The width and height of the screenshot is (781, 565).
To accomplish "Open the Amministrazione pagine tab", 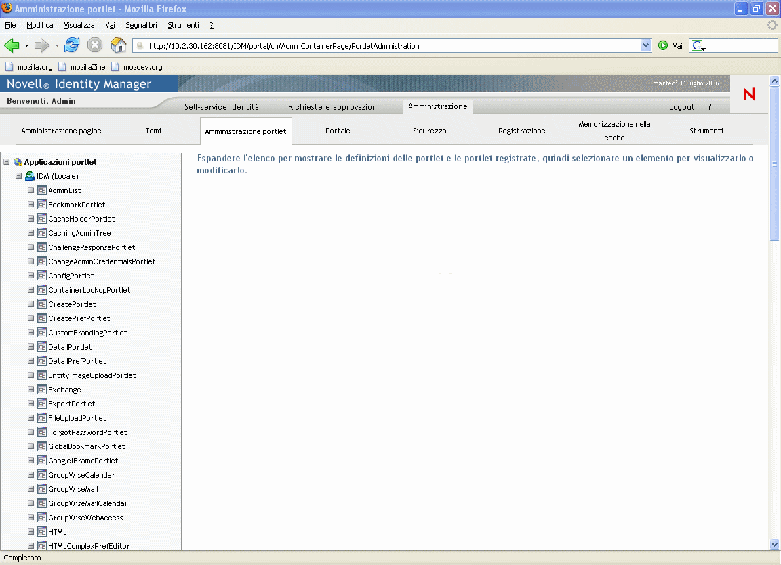I will point(61,131).
